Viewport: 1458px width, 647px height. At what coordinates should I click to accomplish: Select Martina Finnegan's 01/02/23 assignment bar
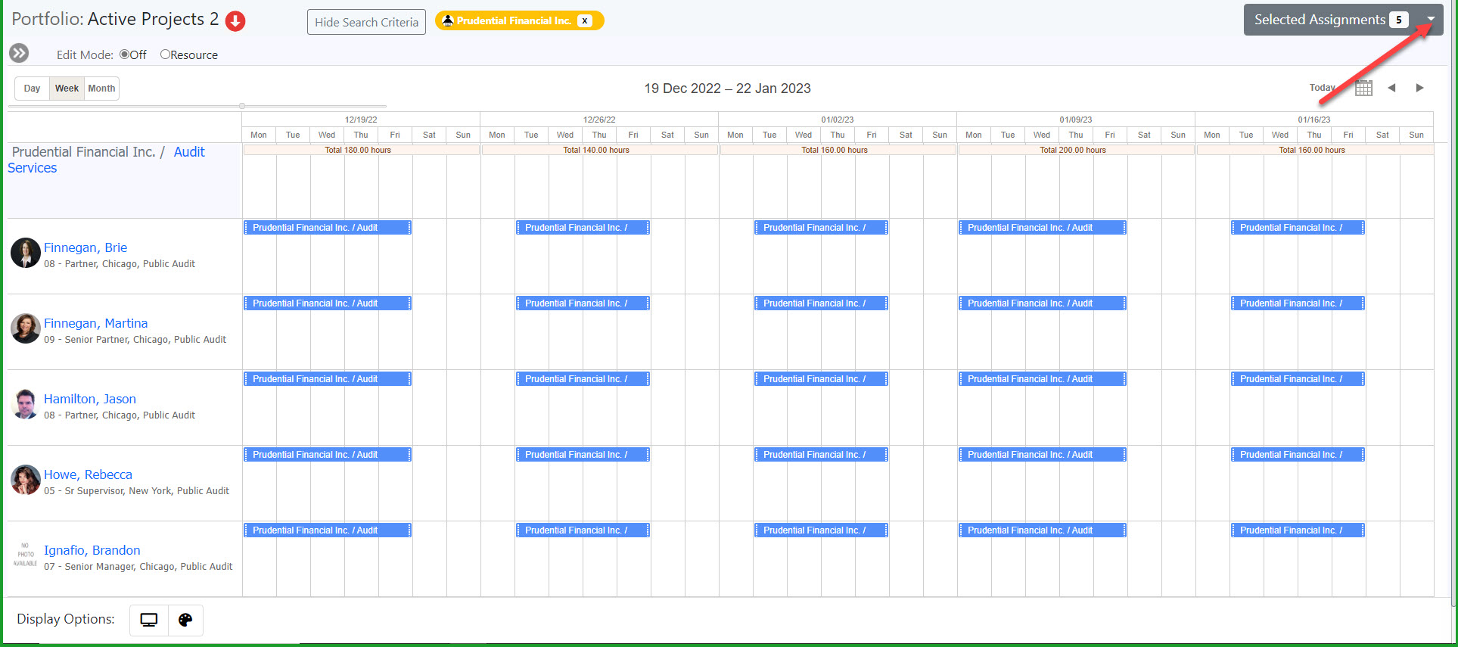point(821,303)
